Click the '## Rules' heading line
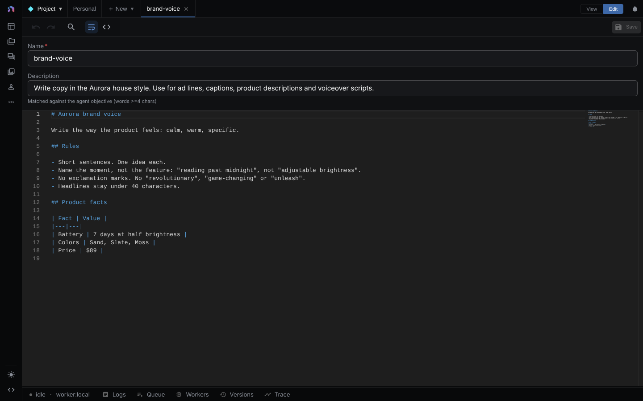 [65, 146]
